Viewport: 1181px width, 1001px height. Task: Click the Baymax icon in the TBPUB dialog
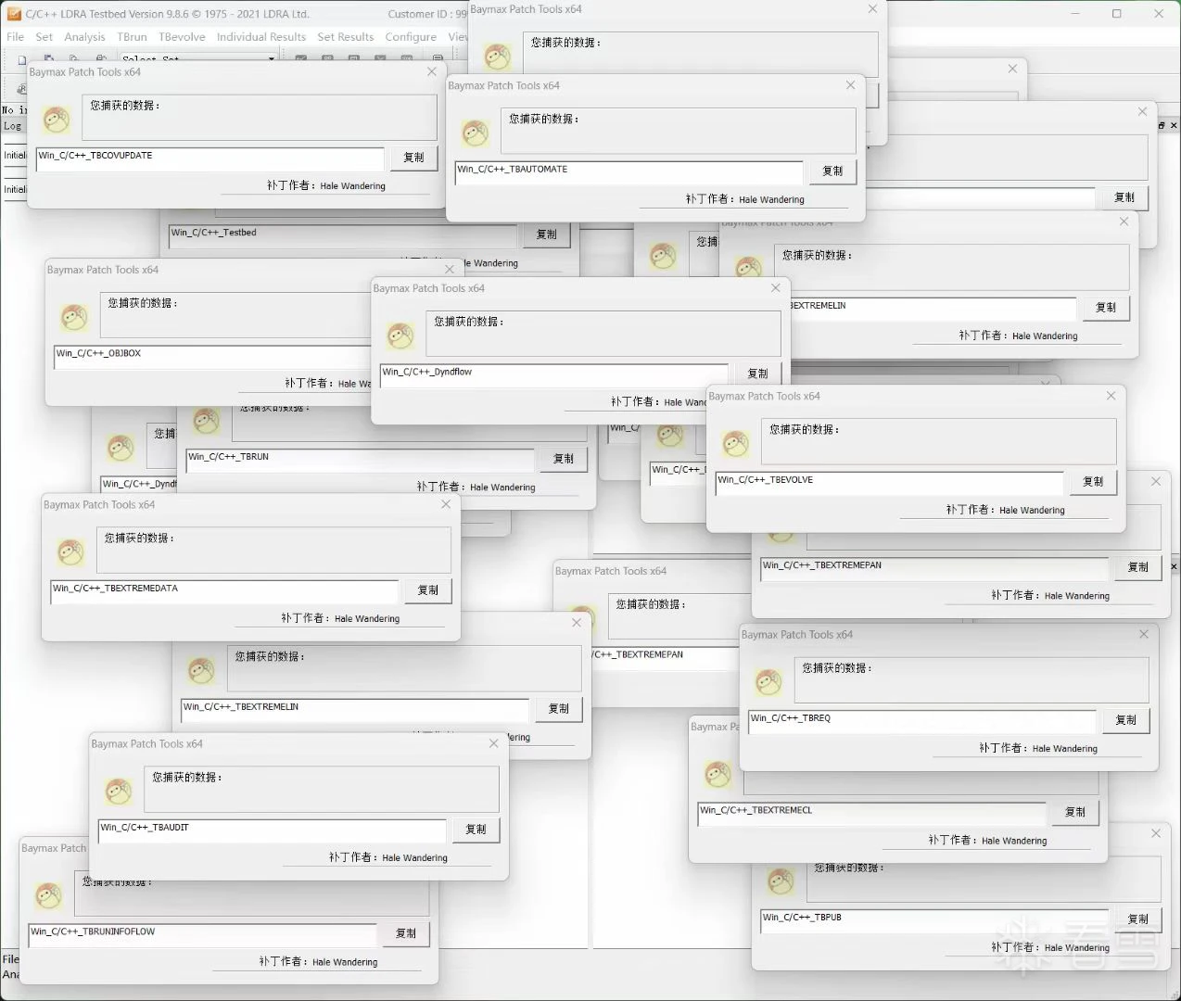[x=781, y=881]
